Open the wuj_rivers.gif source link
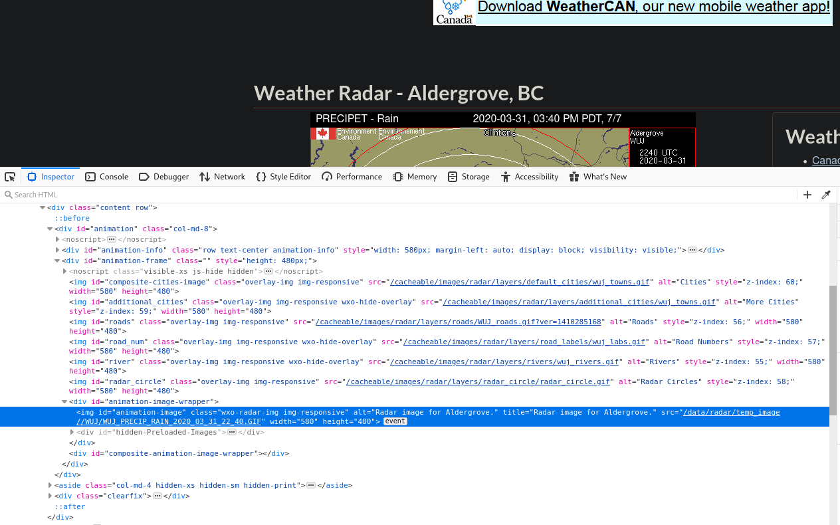Screen dimensions: 840x525 point(504,362)
